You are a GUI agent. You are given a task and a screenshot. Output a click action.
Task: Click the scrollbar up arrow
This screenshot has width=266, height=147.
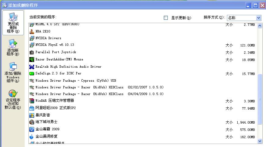click(x=260, y=26)
